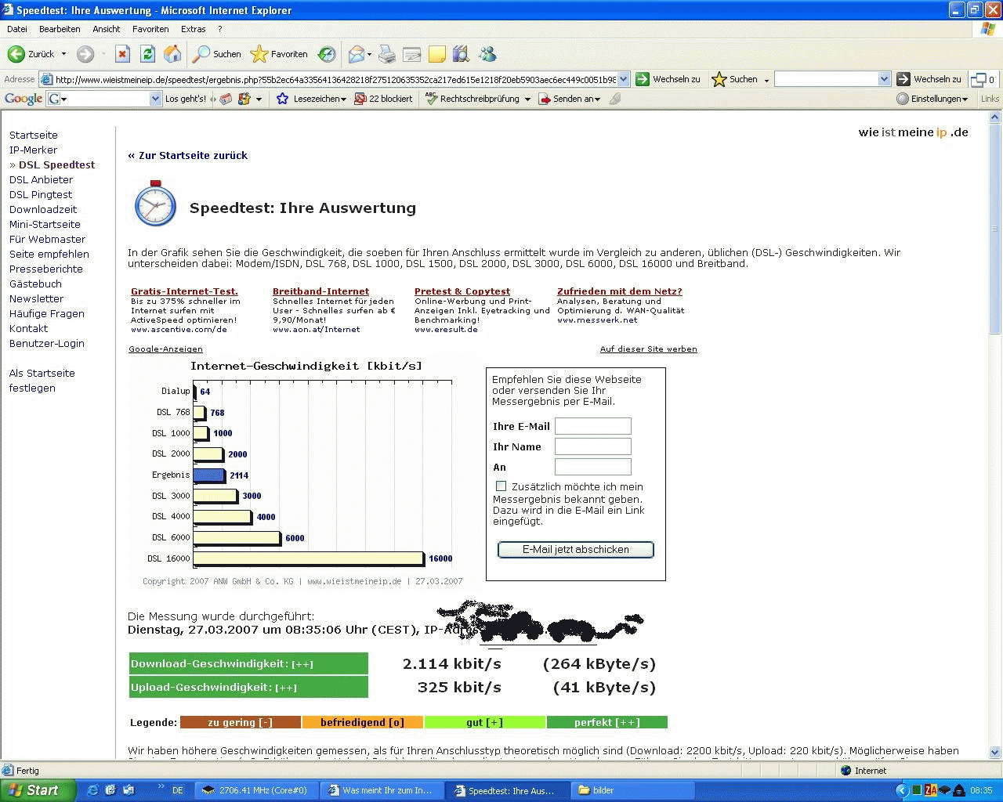Switch to the bilder taskbar folder
This screenshot has width=1003, height=802.
click(x=633, y=790)
